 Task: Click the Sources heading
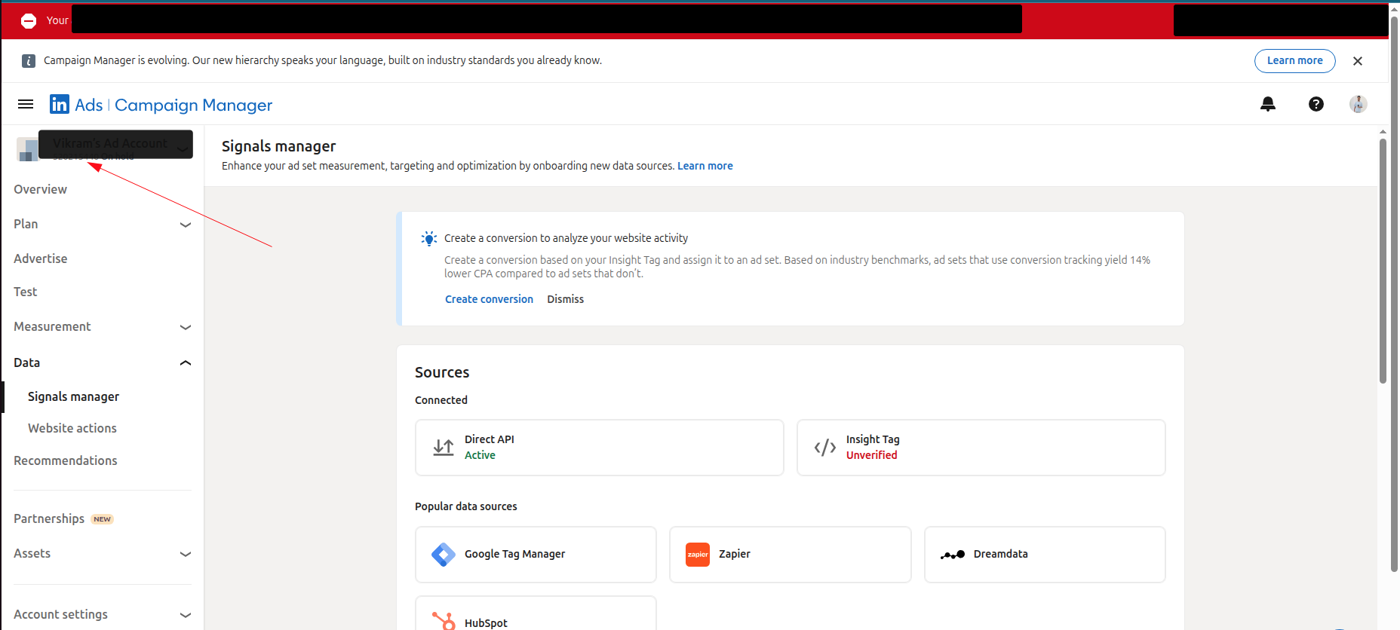(x=442, y=372)
